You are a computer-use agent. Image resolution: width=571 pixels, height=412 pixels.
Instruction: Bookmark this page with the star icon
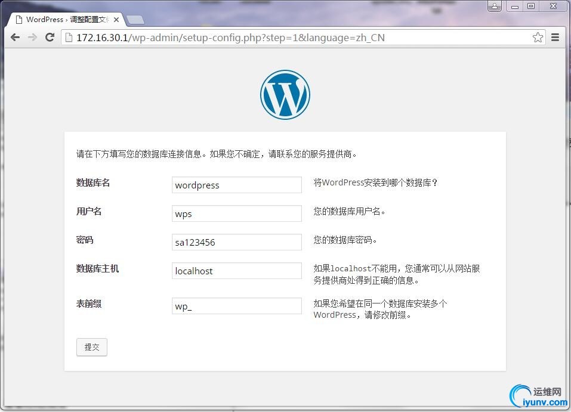[538, 38]
